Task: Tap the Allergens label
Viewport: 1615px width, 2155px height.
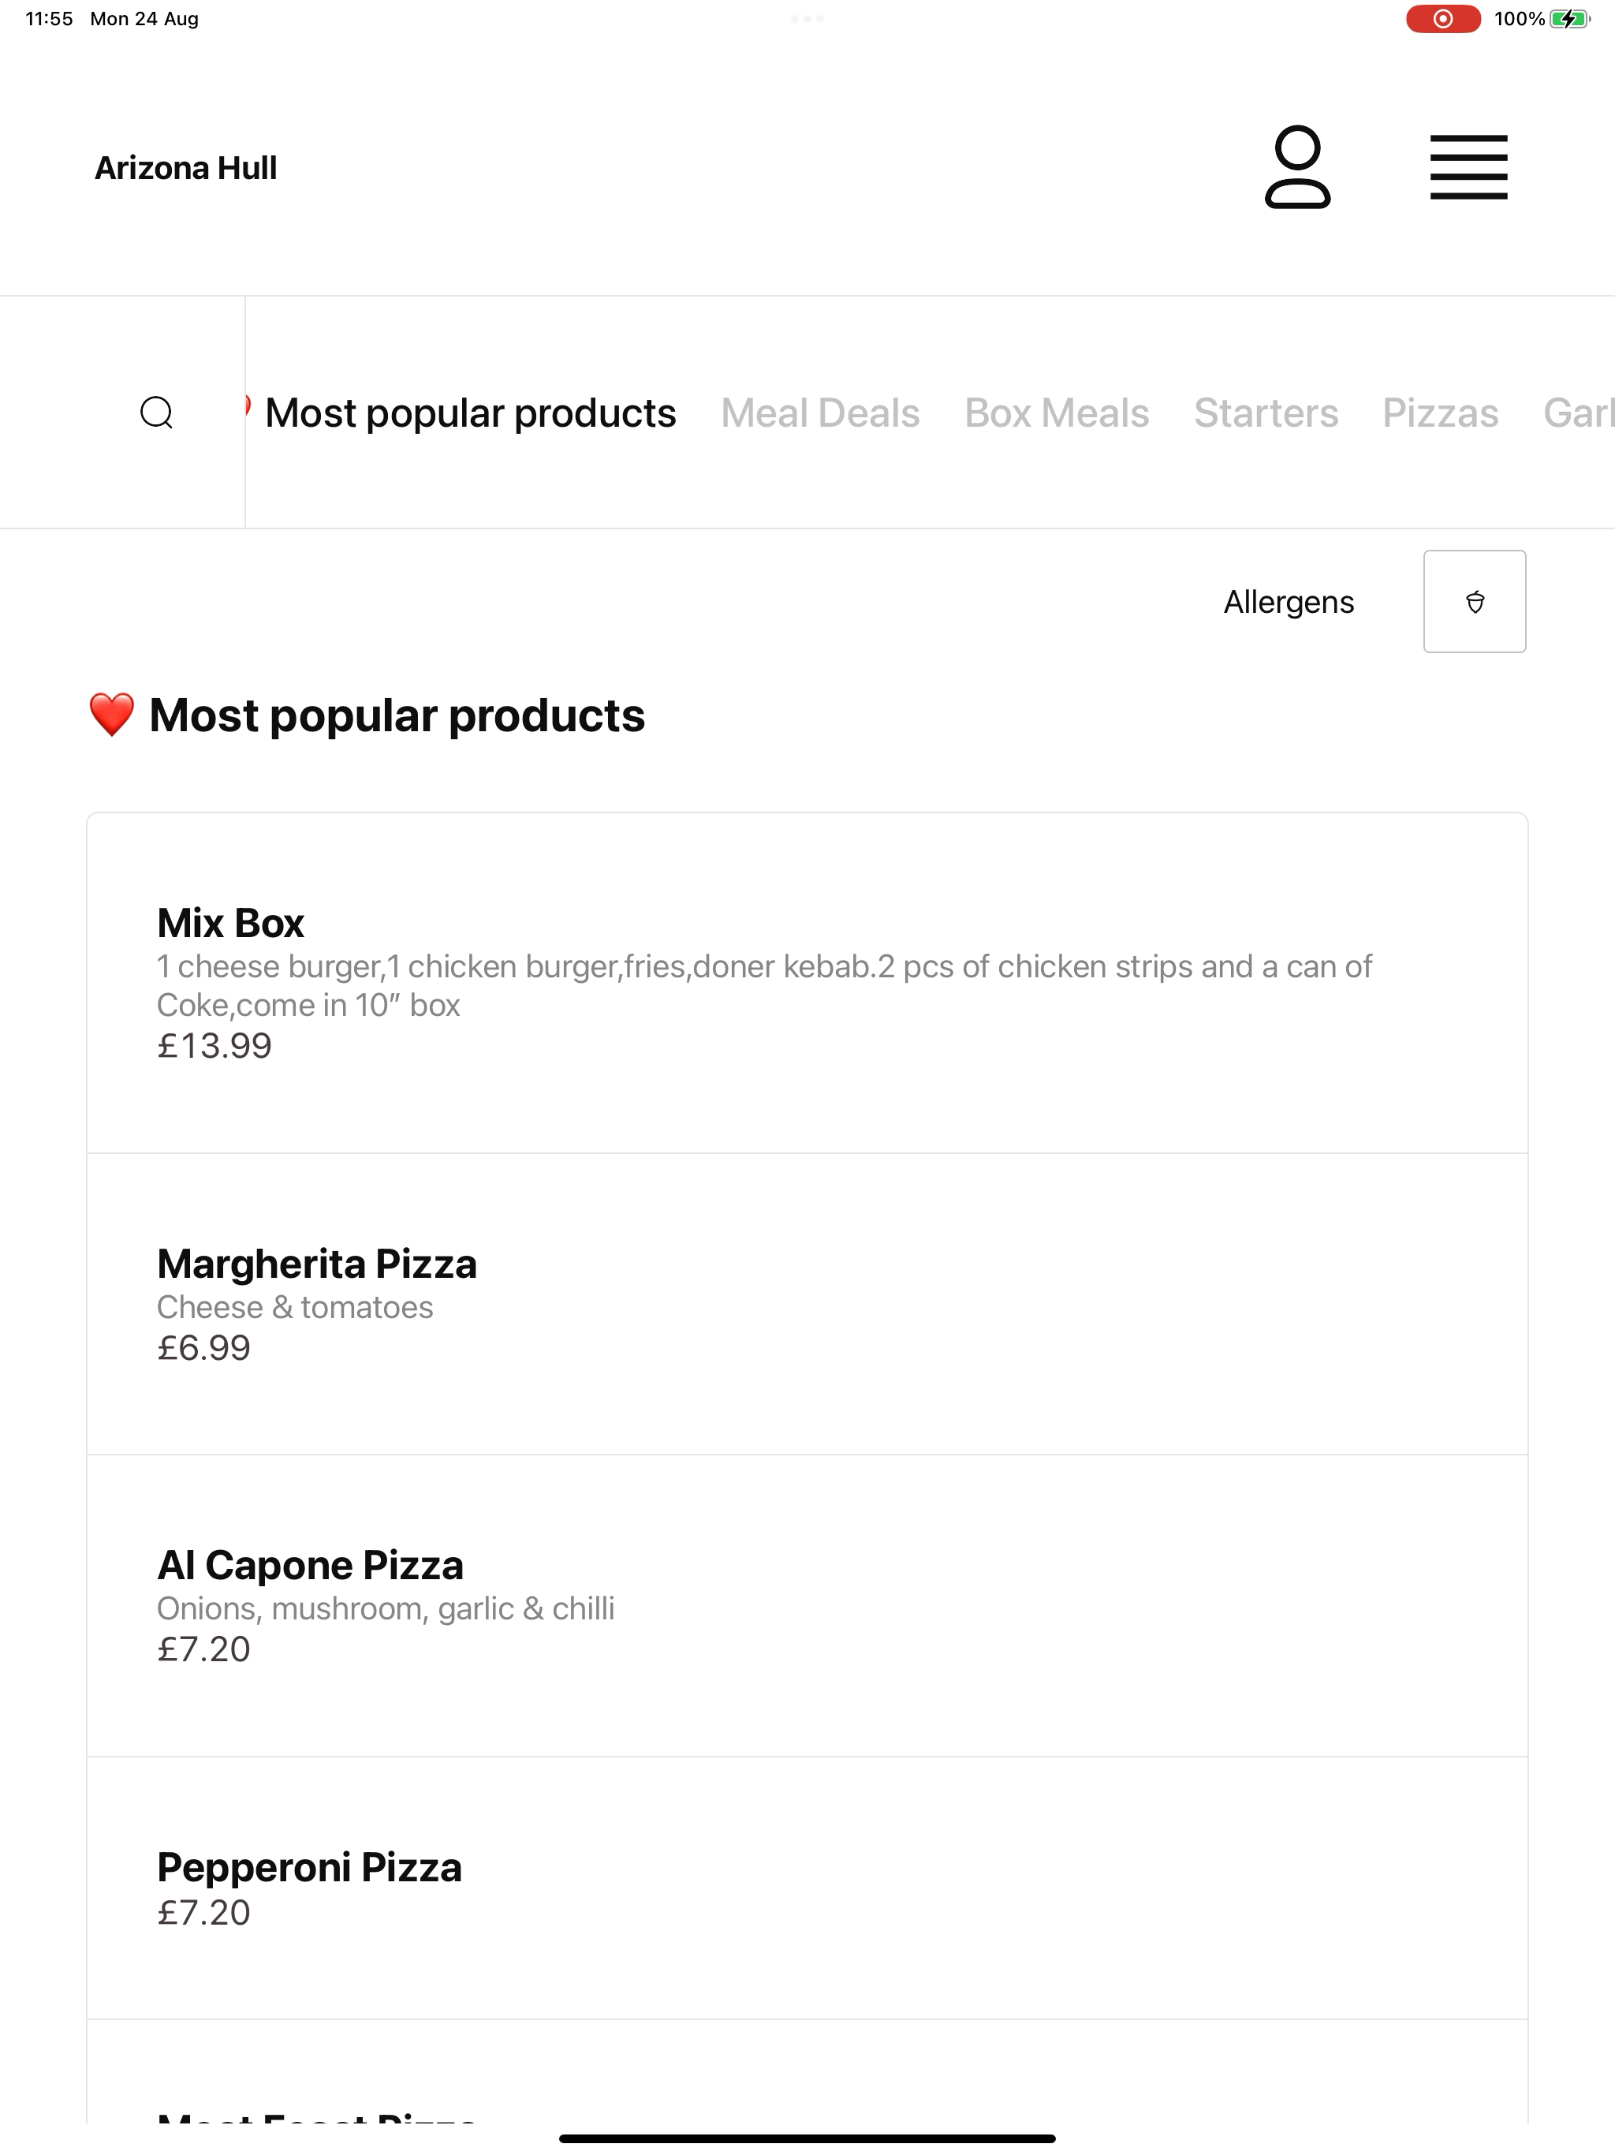Action: [1288, 602]
